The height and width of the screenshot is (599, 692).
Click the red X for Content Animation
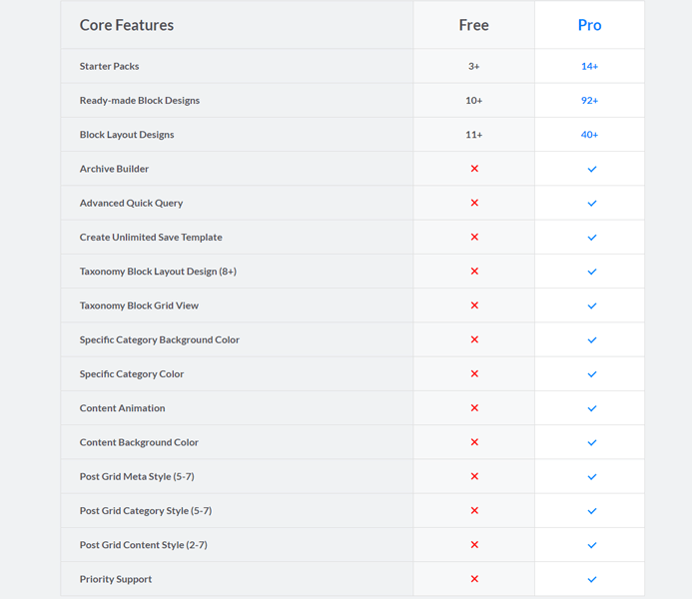(474, 407)
